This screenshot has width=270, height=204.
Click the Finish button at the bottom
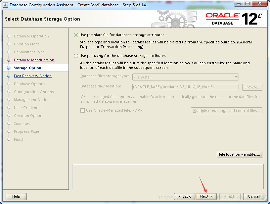230,196
